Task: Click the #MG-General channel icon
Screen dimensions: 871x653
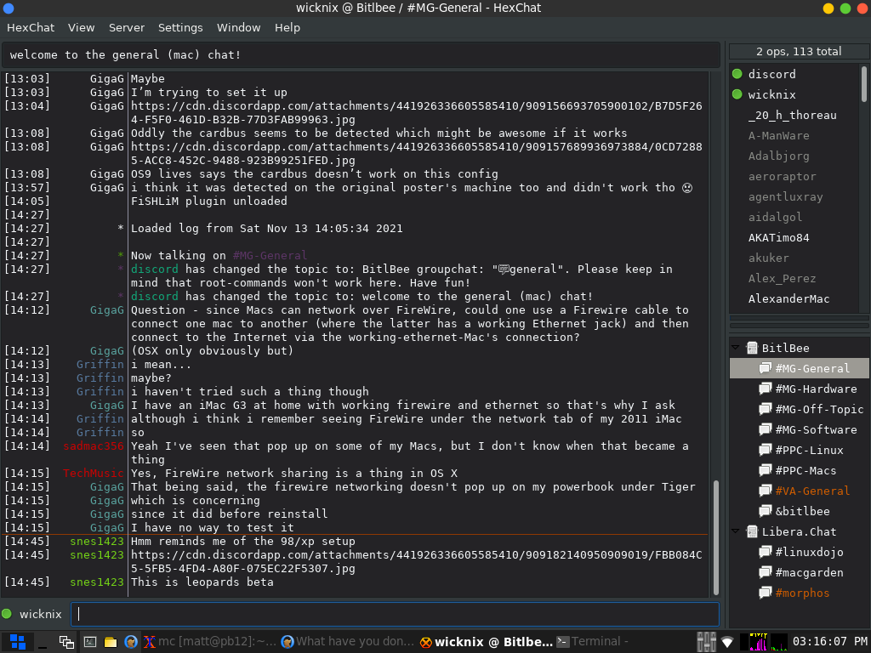Action: (x=766, y=368)
